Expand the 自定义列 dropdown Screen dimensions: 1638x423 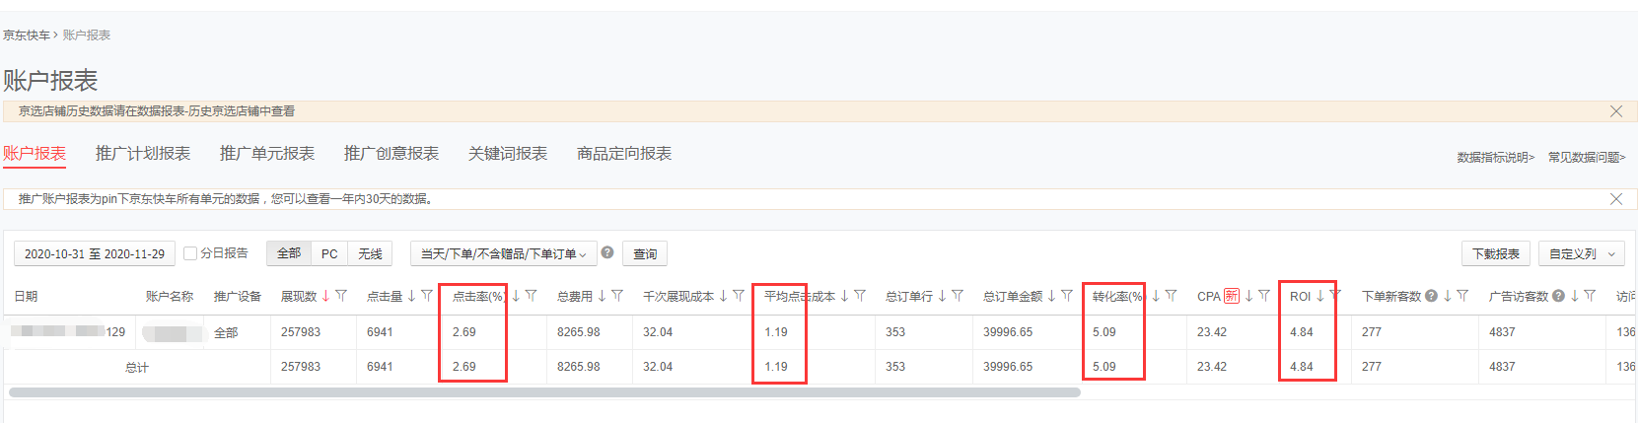click(1582, 253)
